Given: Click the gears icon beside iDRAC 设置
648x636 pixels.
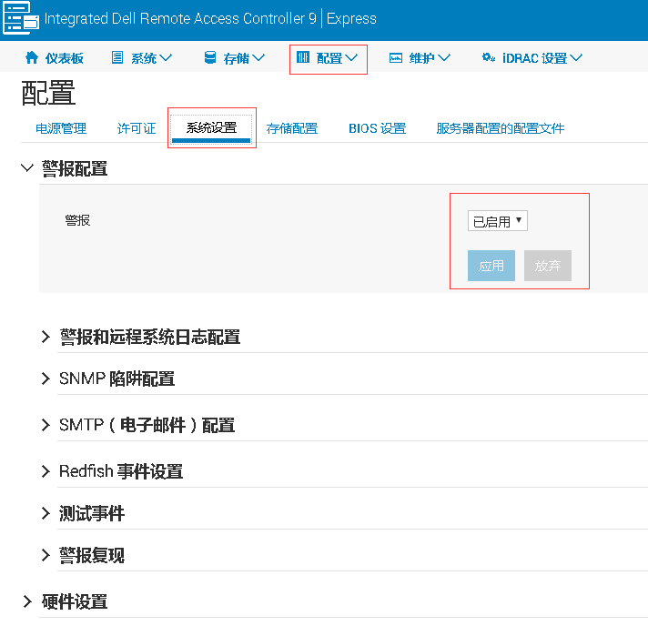Looking at the screenshot, I should coord(489,57).
